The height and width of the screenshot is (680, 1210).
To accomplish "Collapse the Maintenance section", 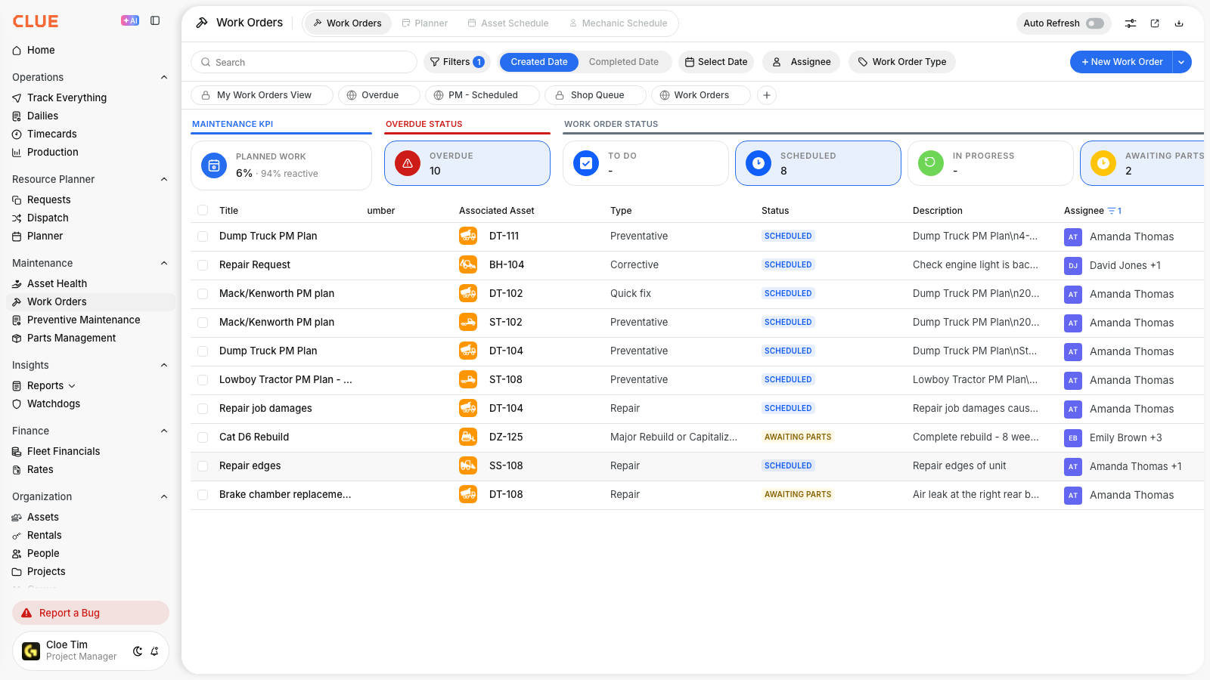I will pos(164,263).
